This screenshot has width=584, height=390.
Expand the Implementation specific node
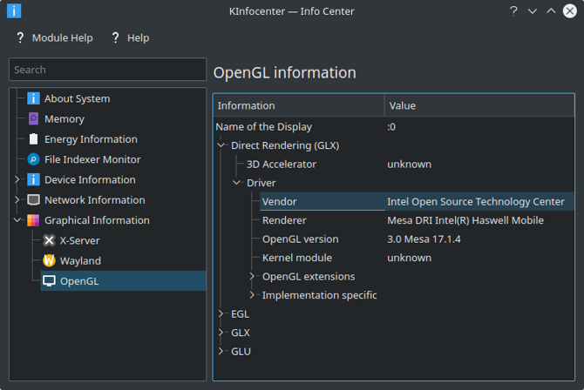pos(253,295)
